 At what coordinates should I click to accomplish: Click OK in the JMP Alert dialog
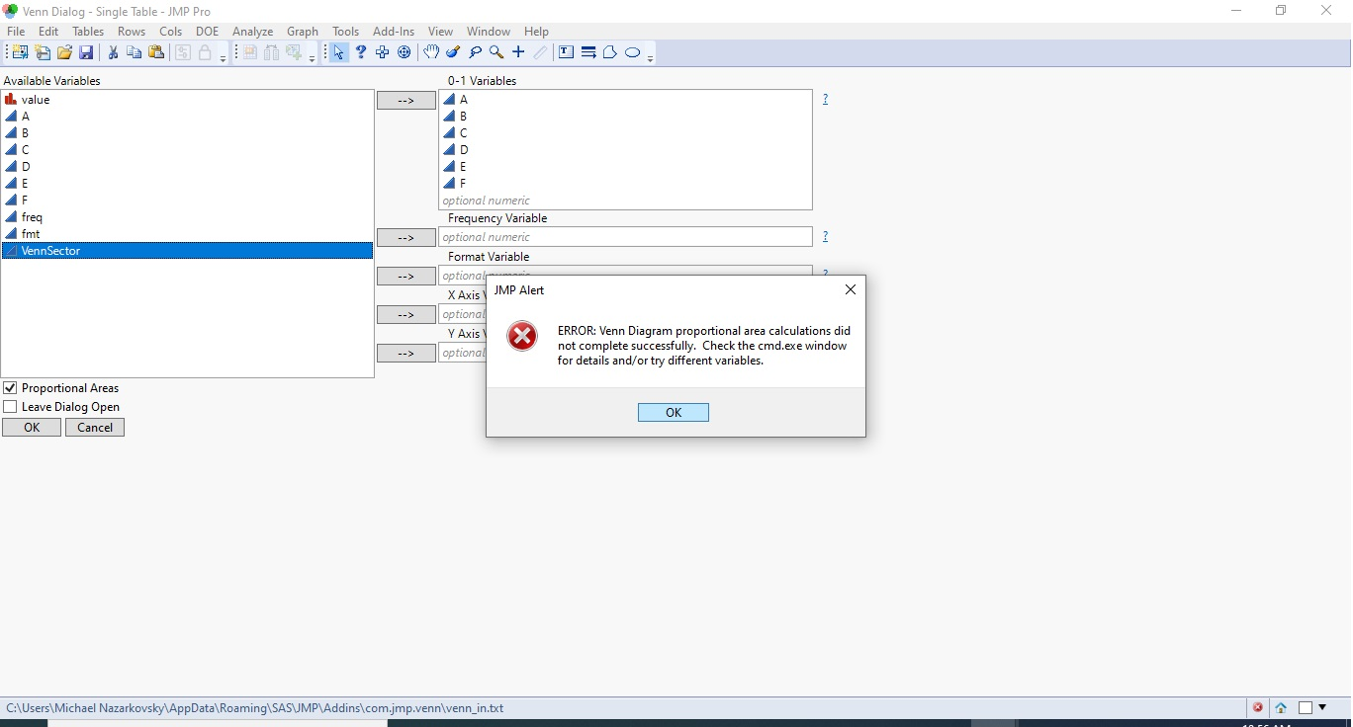click(x=674, y=413)
